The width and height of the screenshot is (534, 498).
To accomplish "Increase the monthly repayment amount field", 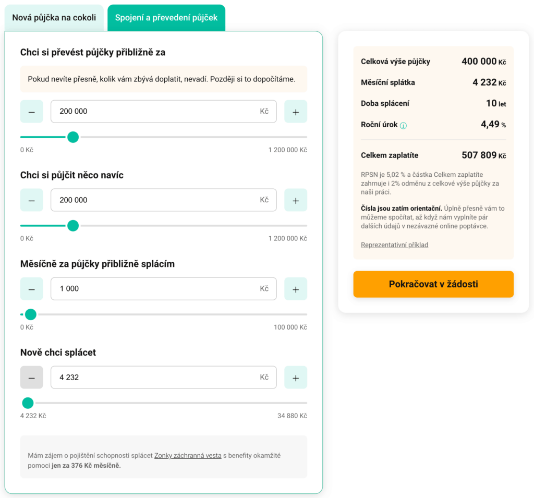I will [x=296, y=288].
